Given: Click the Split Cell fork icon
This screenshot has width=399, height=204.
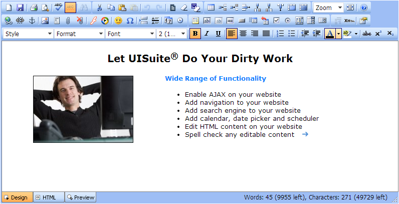Looking at the screenshot, I should 280,8.
